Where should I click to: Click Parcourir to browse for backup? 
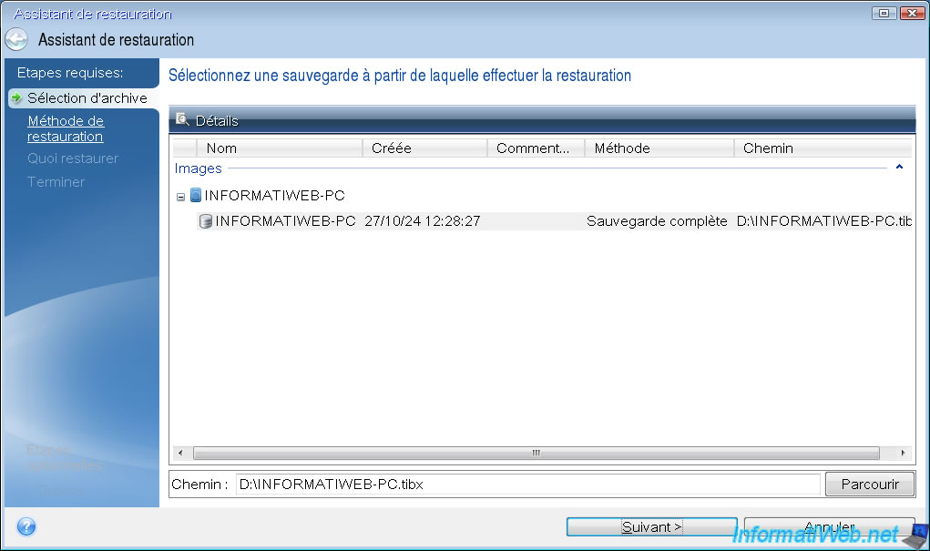point(869,485)
